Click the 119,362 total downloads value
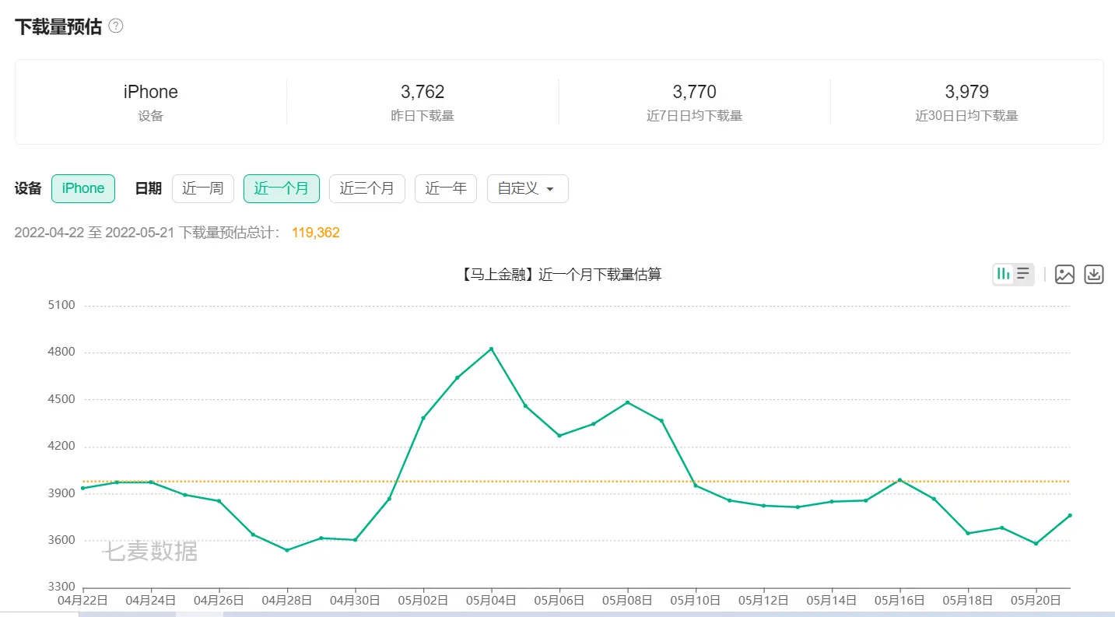1115x617 pixels. point(315,232)
